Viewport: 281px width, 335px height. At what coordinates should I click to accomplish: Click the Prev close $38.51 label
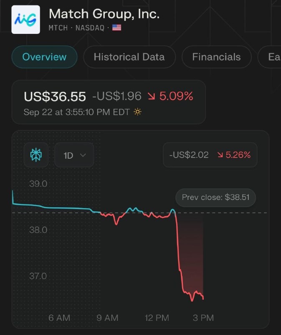(215, 197)
